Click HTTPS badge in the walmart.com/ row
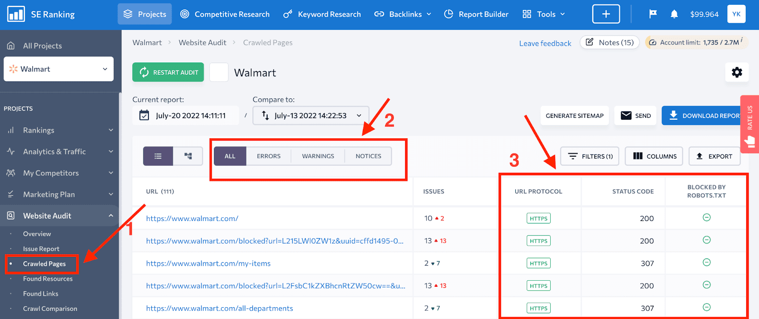This screenshot has width=759, height=319. click(x=538, y=219)
